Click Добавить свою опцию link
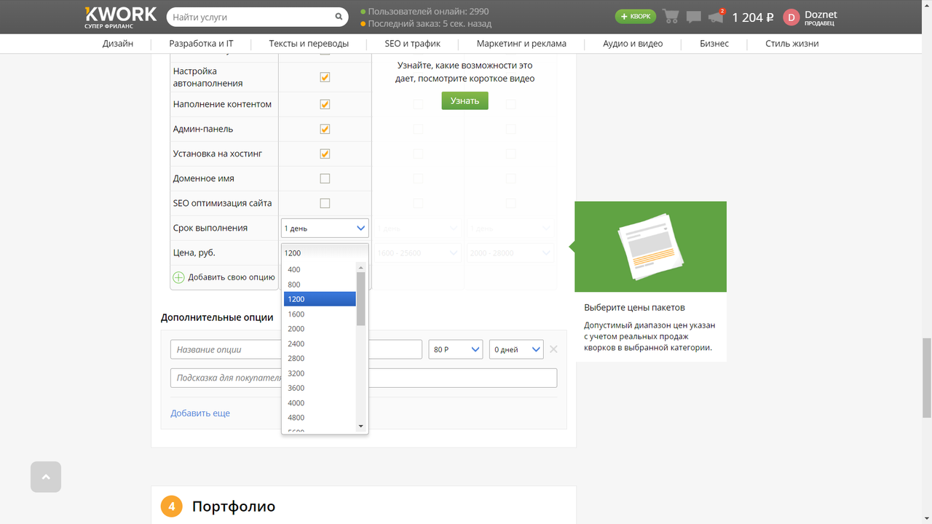This screenshot has width=932, height=524. [x=232, y=277]
